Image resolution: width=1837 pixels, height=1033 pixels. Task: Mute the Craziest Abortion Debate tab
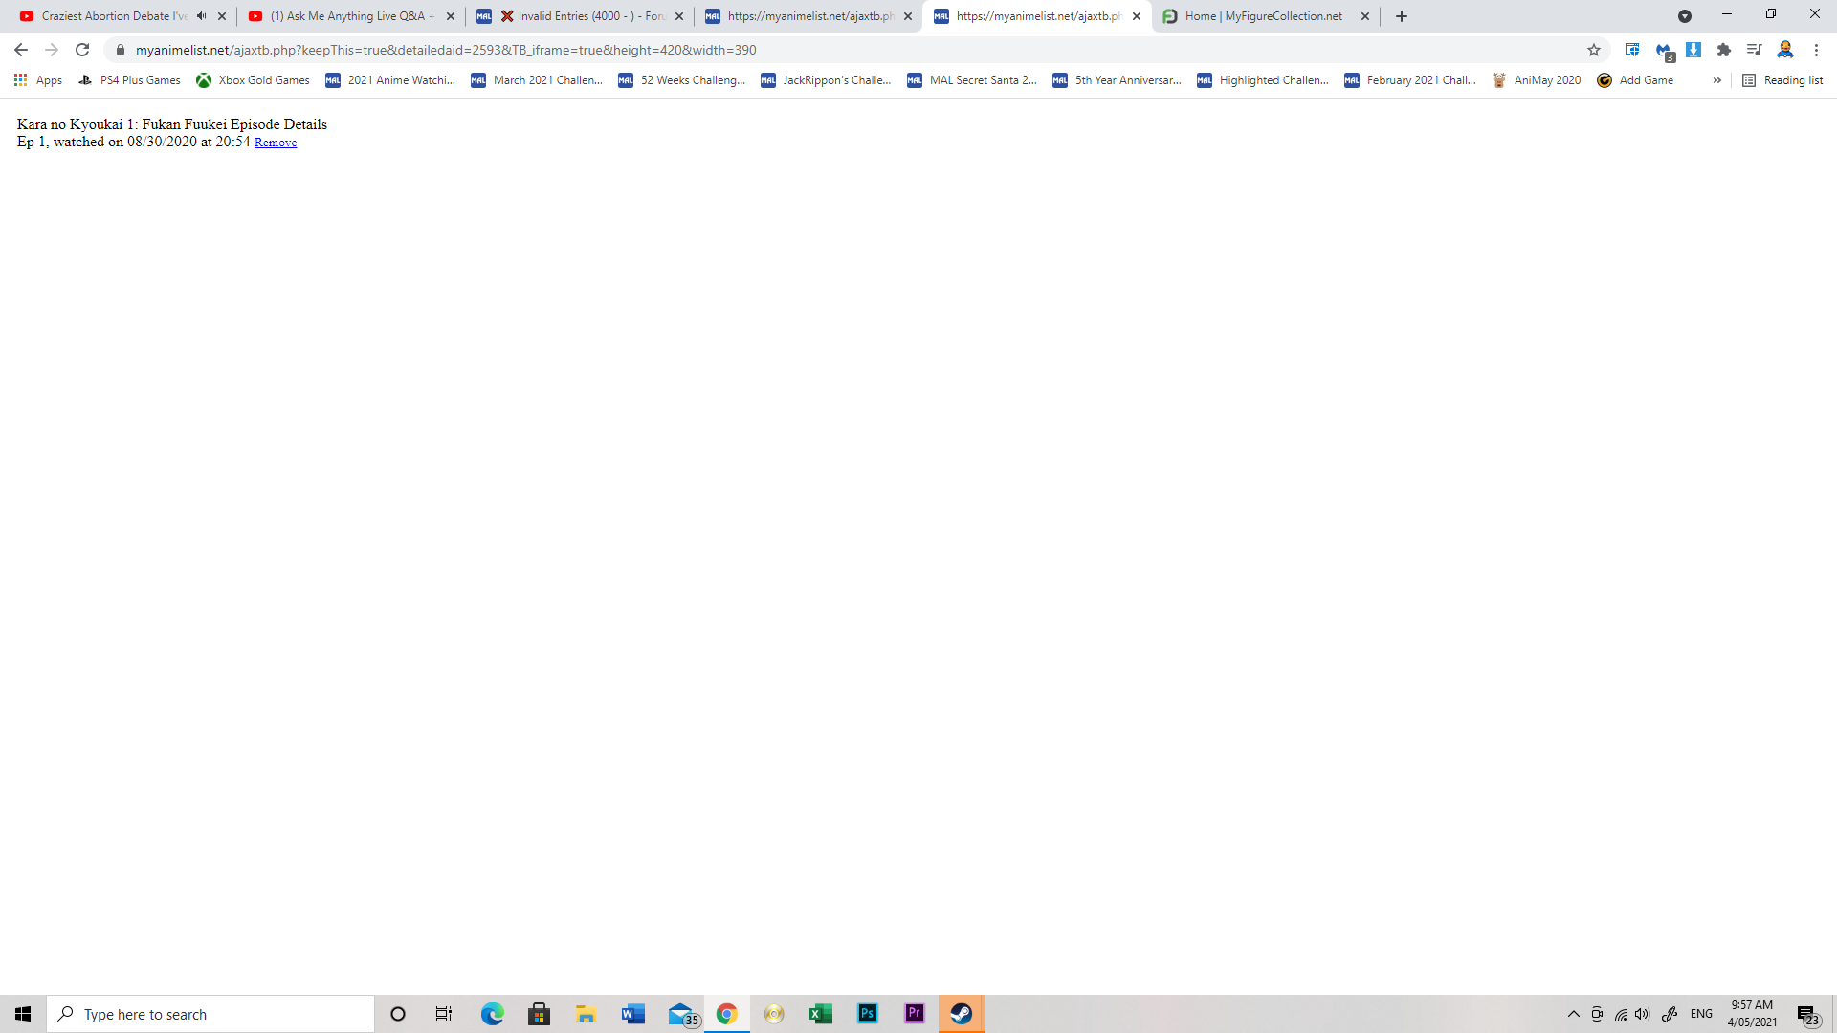tap(202, 16)
